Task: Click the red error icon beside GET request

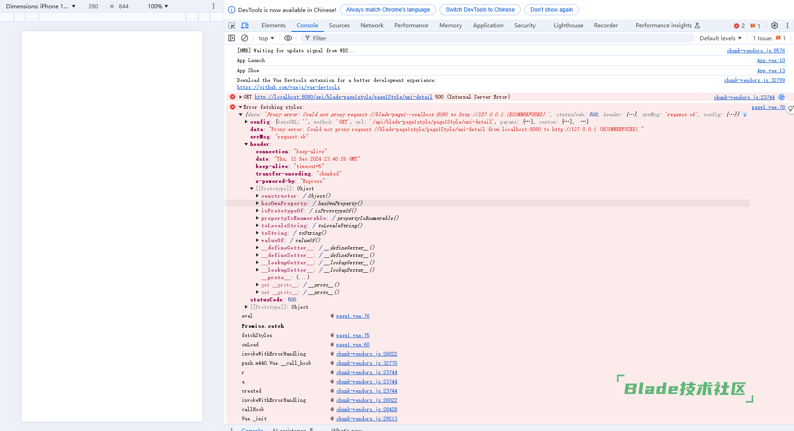Action: tap(233, 97)
